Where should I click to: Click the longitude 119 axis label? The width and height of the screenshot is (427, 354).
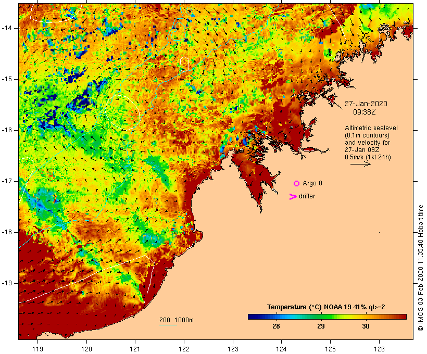[37, 349]
